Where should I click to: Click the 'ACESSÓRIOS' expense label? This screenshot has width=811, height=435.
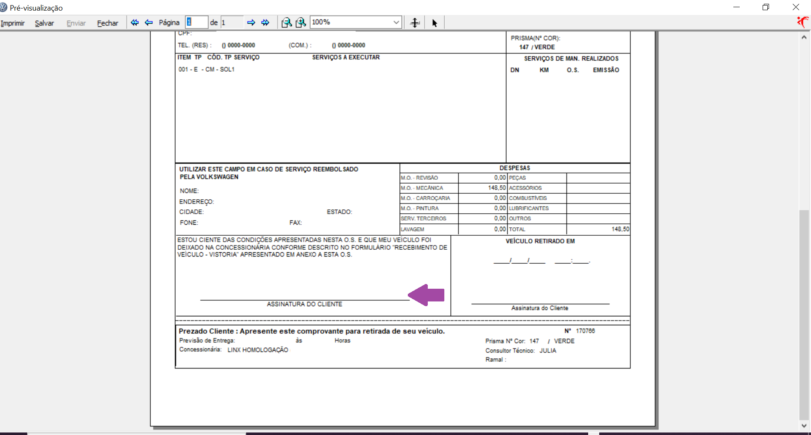[525, 188]
